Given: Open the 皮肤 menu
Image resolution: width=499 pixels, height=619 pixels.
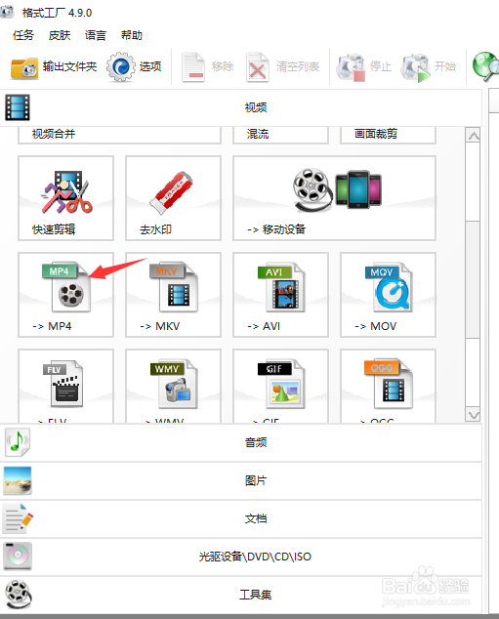Looking at the screenshot, I should point(60,35).
